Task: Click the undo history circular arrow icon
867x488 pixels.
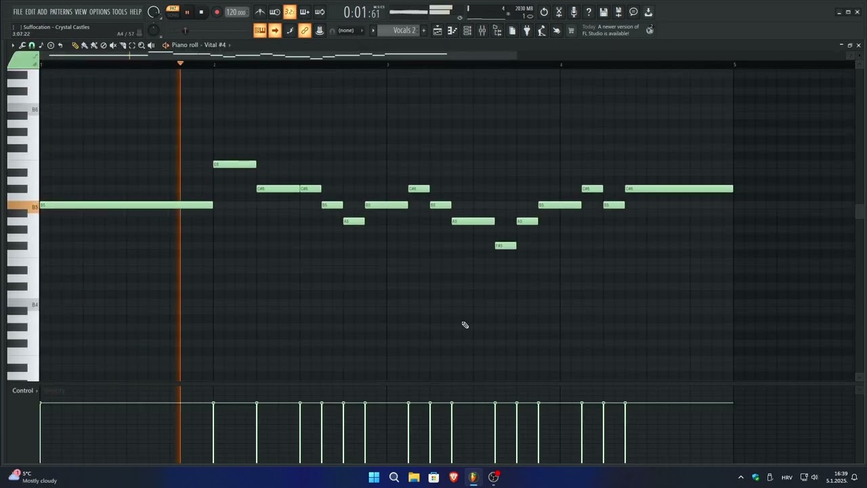Action: click(x=544, y=12)
